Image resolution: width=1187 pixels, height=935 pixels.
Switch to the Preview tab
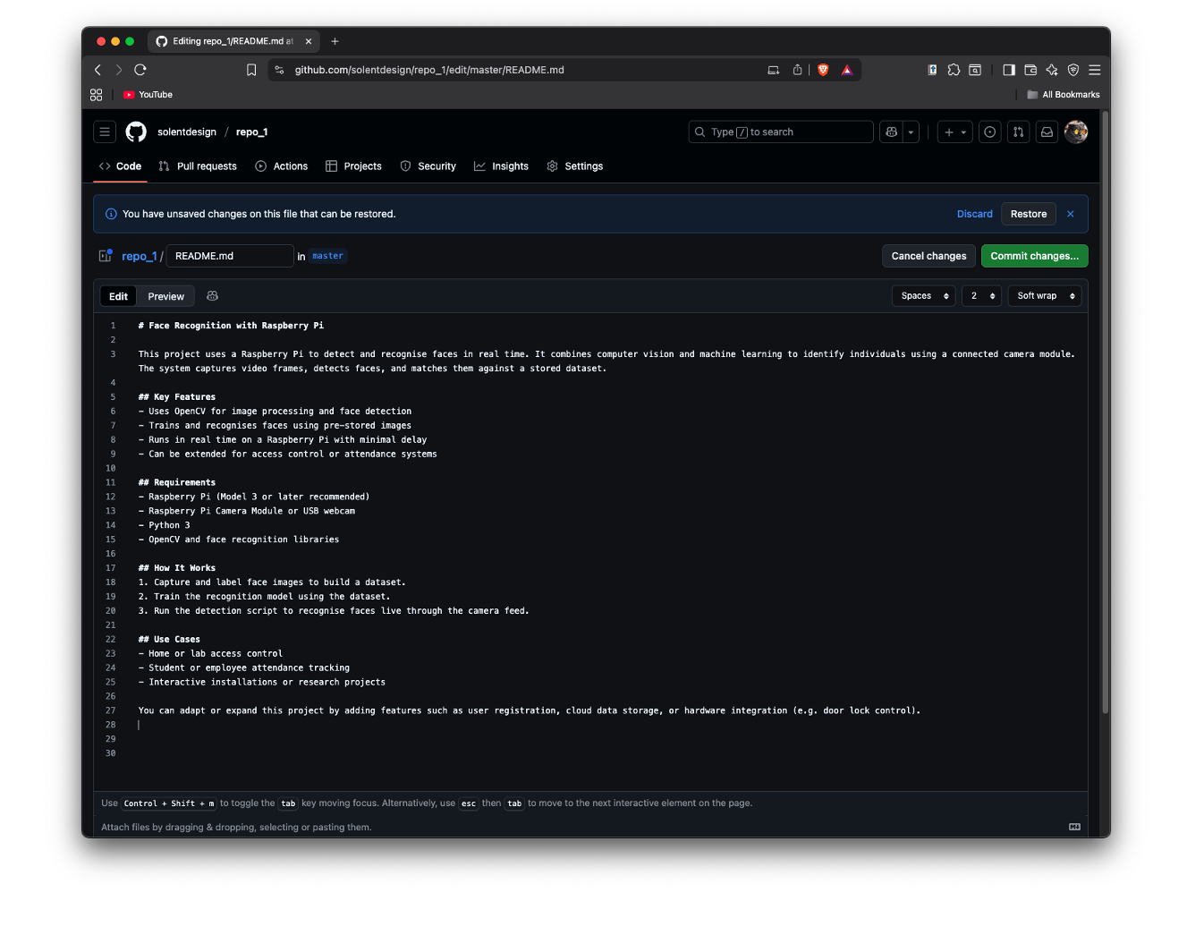click(x=165, y=296)
